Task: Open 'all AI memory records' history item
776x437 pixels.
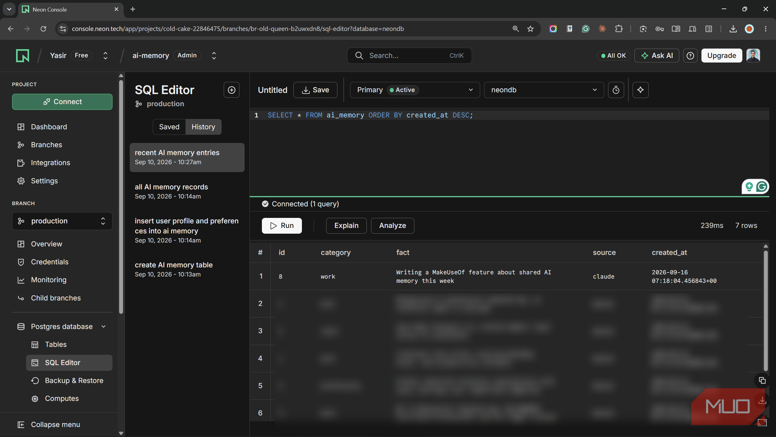Action: [x=187, y=191]
